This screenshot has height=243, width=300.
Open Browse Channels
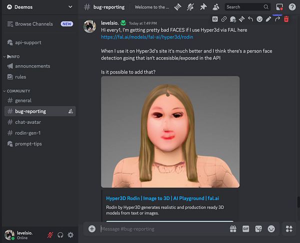[40, 24]
